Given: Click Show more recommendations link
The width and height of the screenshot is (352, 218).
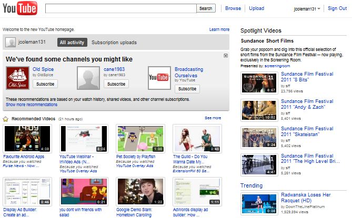Looking at the screenshot, I should click(x=32, y=105).
